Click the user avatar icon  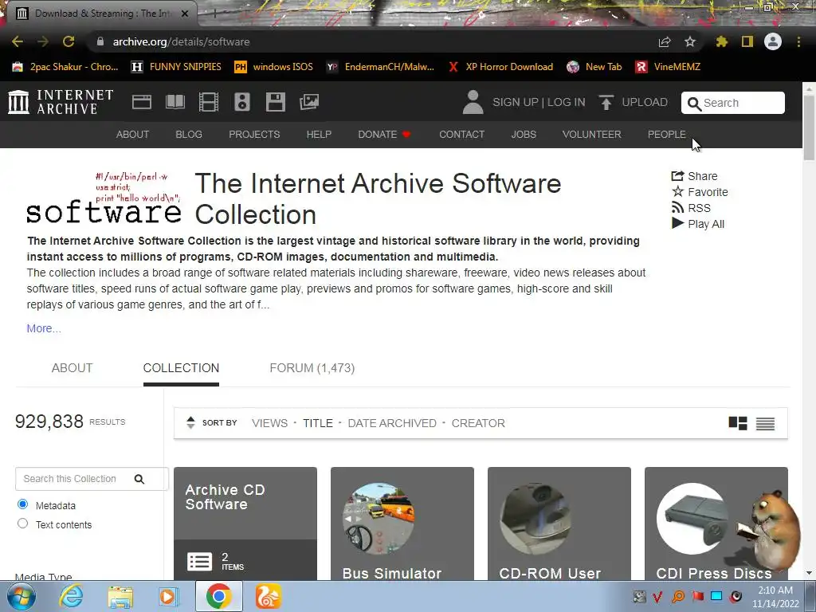pos(473,102)
